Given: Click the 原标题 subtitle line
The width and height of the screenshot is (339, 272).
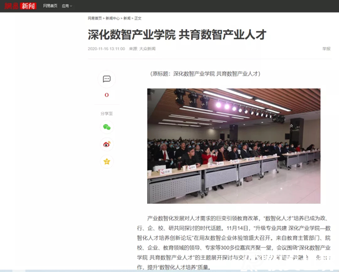Looking at the screenshot, I should pyautogui.click(x=205, y=74).
